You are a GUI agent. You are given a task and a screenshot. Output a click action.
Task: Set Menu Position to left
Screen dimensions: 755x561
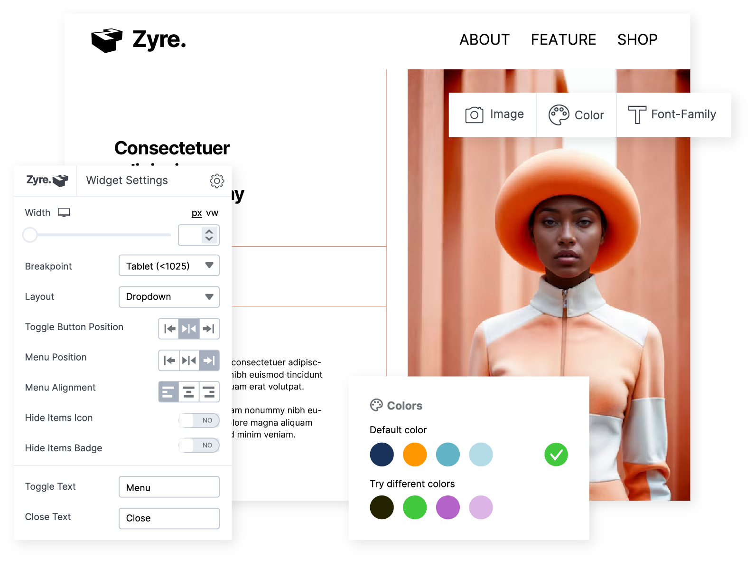(x=169, y=361)
